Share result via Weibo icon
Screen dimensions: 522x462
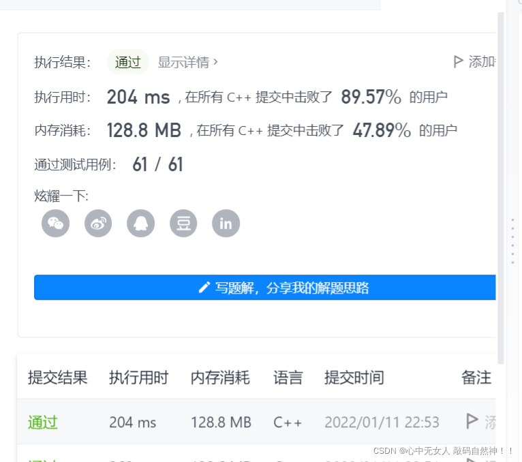tap(98, 224)
